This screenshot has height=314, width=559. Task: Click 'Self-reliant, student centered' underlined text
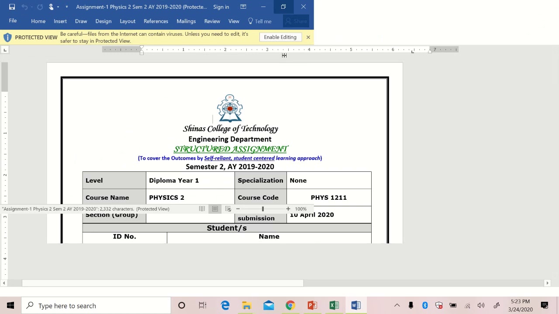pos(239,158)
